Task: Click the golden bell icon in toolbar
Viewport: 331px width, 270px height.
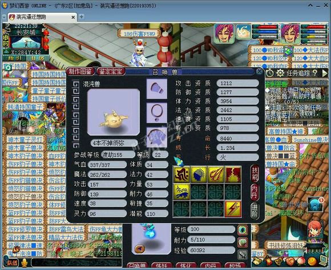Action: (279, 261)
